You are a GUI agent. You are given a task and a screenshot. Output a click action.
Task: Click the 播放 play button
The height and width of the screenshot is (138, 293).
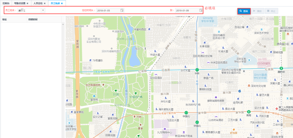coord(258,11)
